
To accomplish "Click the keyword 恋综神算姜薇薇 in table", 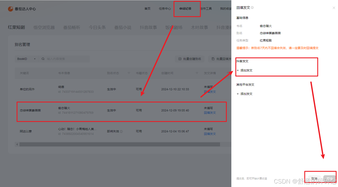I will pyautogui.click(x=30, y=110).
